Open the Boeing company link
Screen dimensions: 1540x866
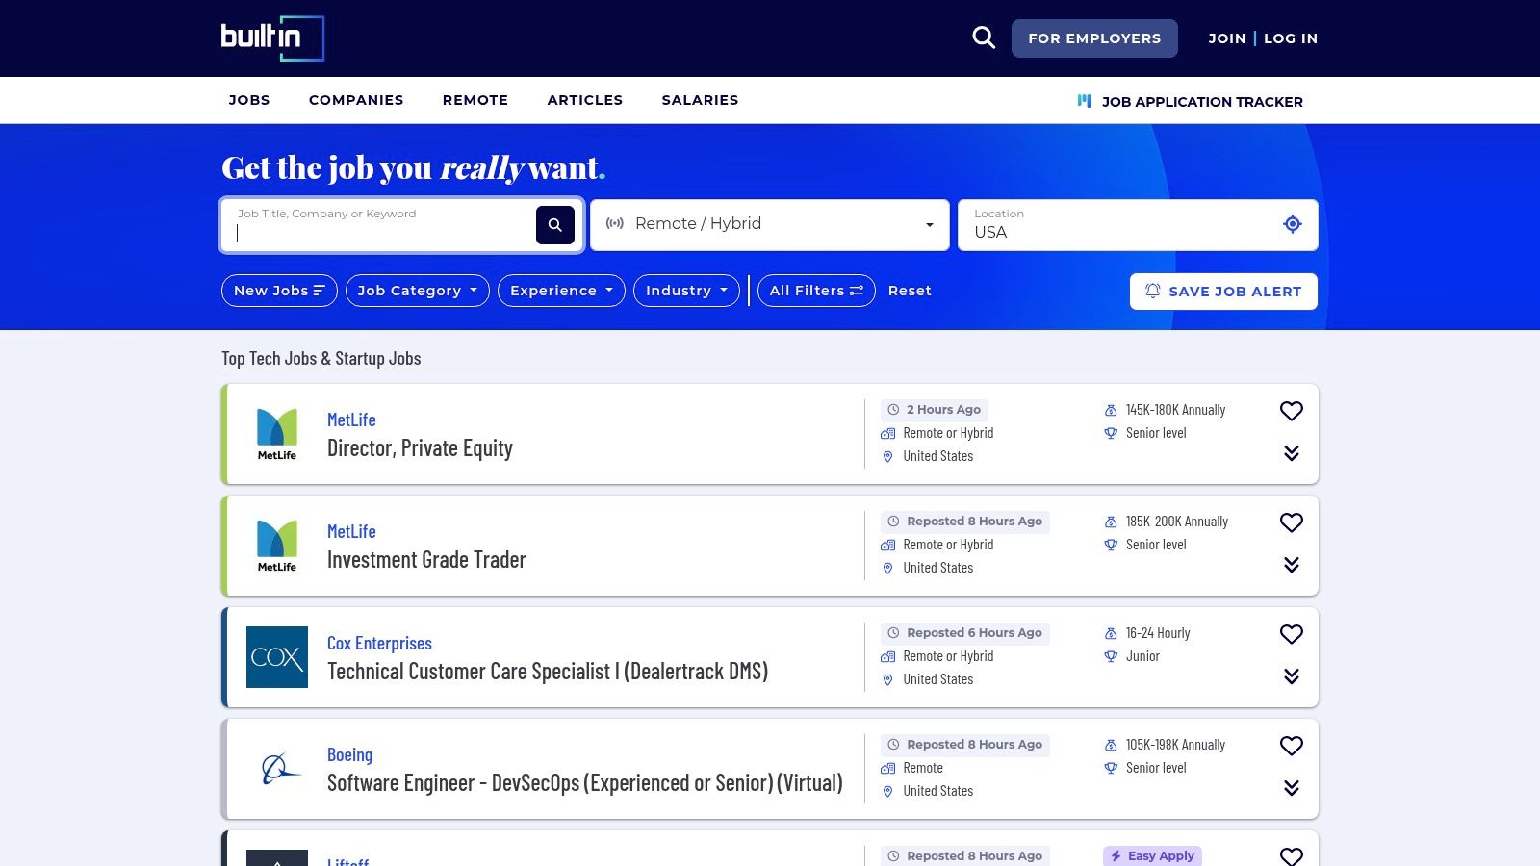[349, 754]
